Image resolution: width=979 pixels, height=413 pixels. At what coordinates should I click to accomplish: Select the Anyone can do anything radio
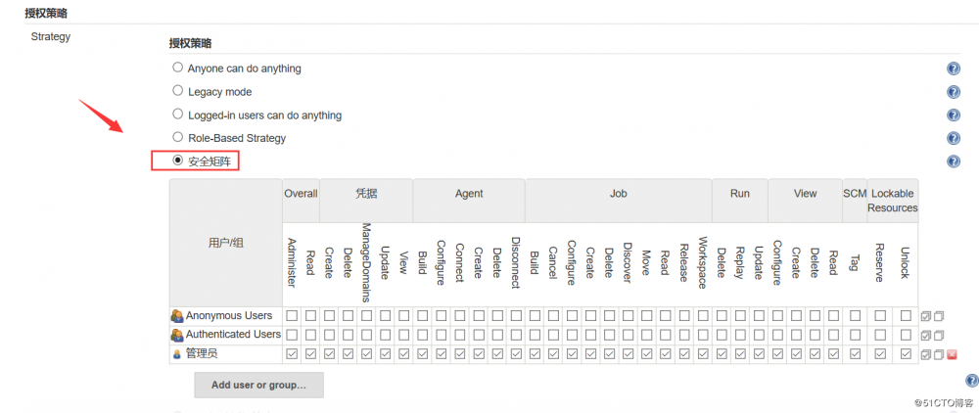pyautogui.click(x=177, y=68)
